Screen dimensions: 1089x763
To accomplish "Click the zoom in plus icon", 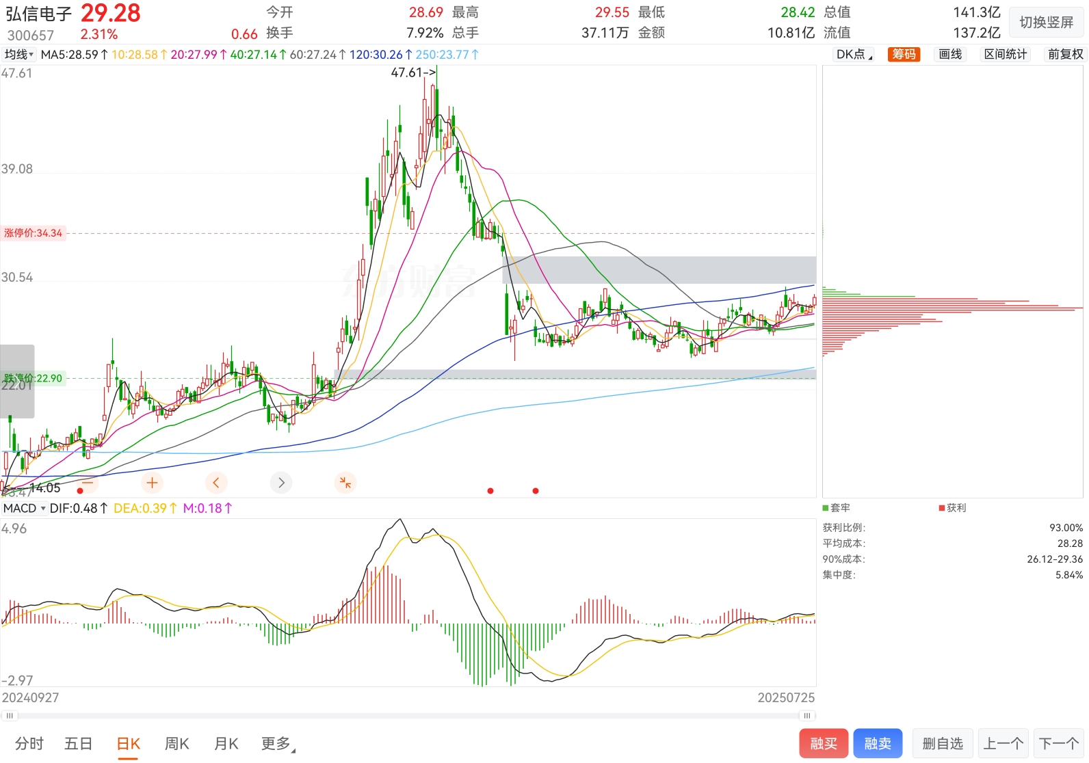I will [152, 483].
